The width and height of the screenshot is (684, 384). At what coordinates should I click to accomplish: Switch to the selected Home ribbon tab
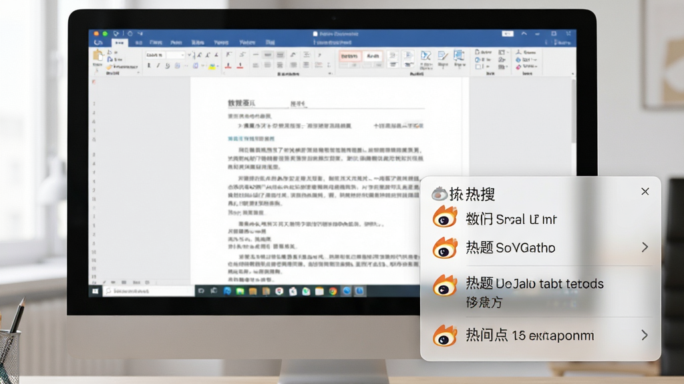tap(120, 43)
